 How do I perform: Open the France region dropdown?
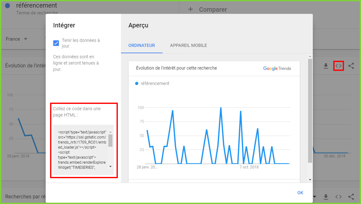[x=17, y=39]
